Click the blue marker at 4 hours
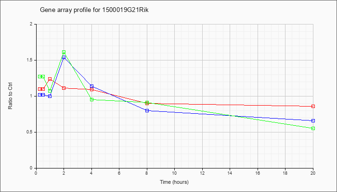 click(92, 86)
